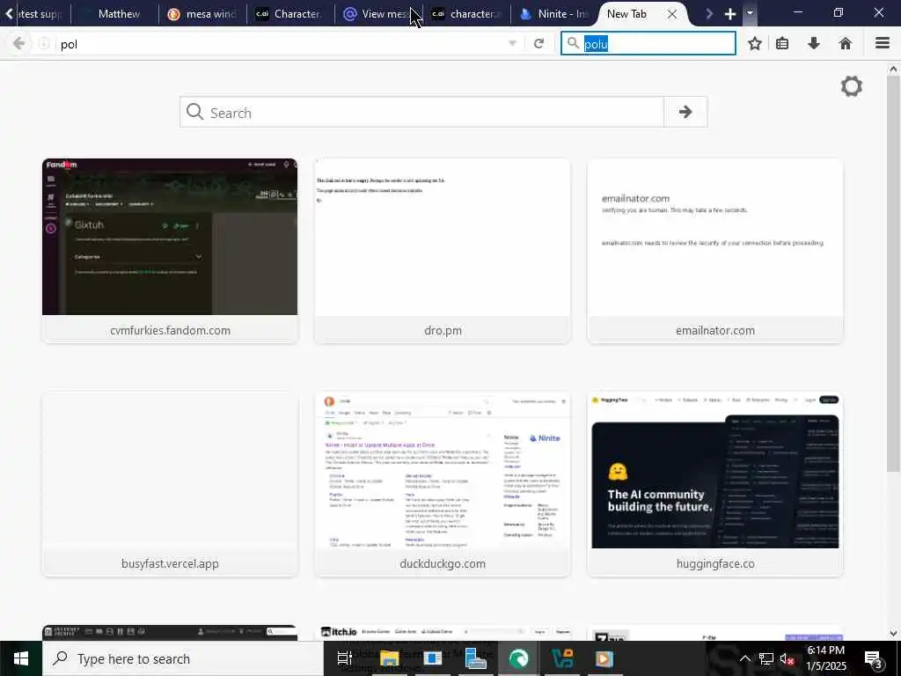Bookmark this page with the star icon
This screenshot has width=901, height=676.
754,44
